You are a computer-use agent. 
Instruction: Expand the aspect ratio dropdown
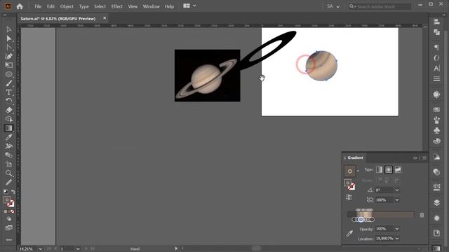click(x=397, y=199)
